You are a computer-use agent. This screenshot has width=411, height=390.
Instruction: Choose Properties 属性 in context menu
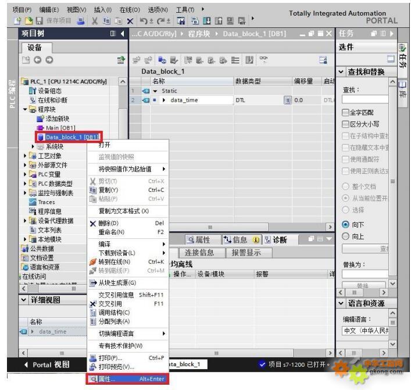[x=127, y=379]
